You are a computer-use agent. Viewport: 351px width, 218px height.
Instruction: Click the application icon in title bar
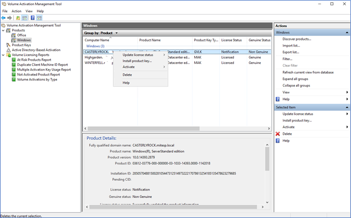[x=4, y=4]
